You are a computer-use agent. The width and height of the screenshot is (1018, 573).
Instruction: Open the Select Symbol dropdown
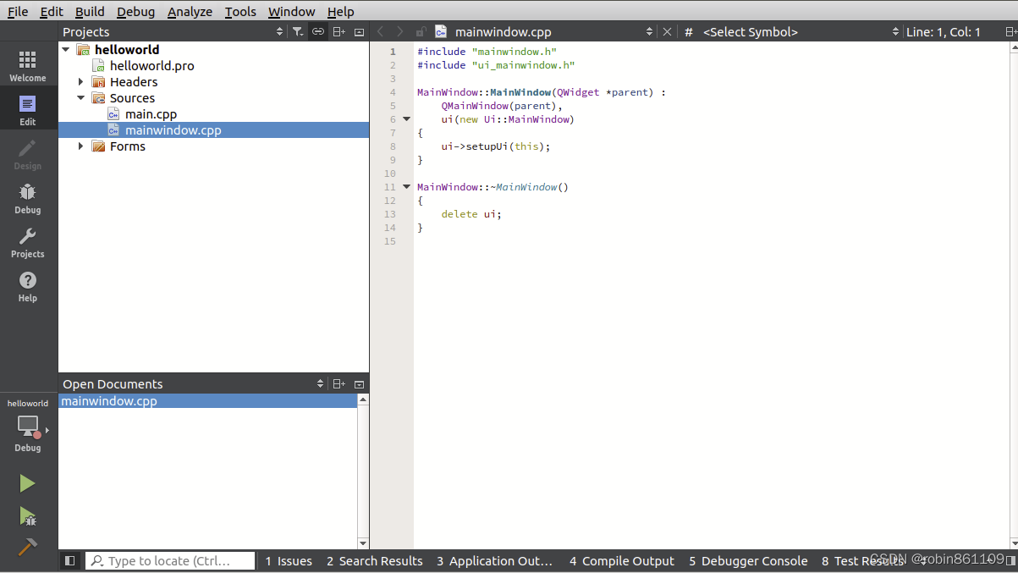click(895, 31)
